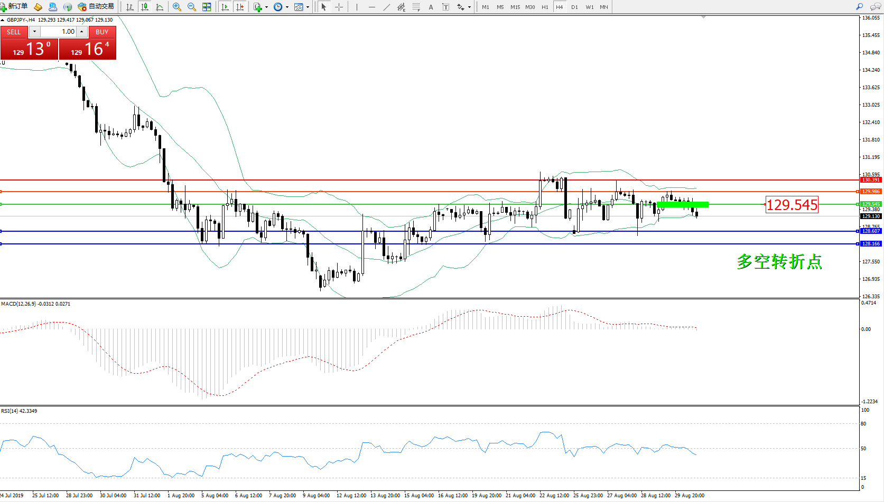This screenshot has height=502, width=884.
Task: Select the text label tool
Action: 445,7
